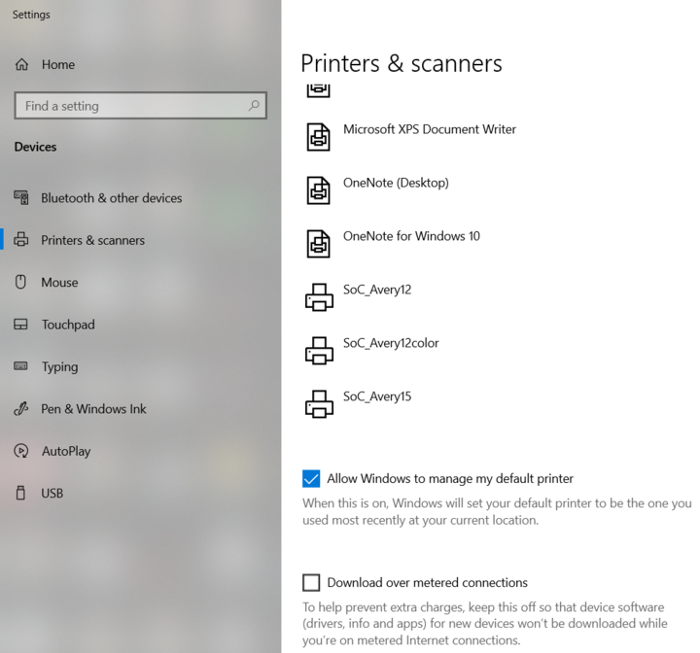Select OneNote (Desktop) printer name
The image size is (700, 653).
point(396,183)
